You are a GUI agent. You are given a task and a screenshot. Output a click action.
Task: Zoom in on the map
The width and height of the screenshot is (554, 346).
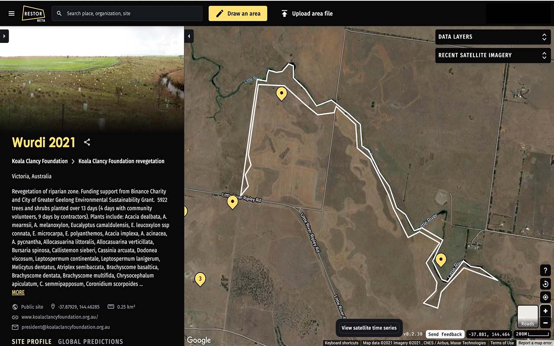[545, 311]
